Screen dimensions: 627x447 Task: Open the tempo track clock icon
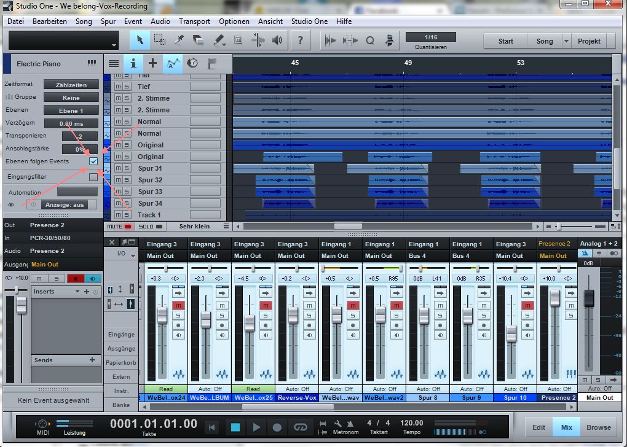click(193, 63)
